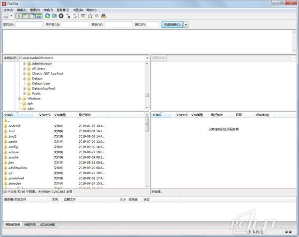Toggle synchronized browsing icon

point(97,16)
